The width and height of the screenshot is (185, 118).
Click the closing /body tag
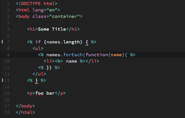click(25, 106)
